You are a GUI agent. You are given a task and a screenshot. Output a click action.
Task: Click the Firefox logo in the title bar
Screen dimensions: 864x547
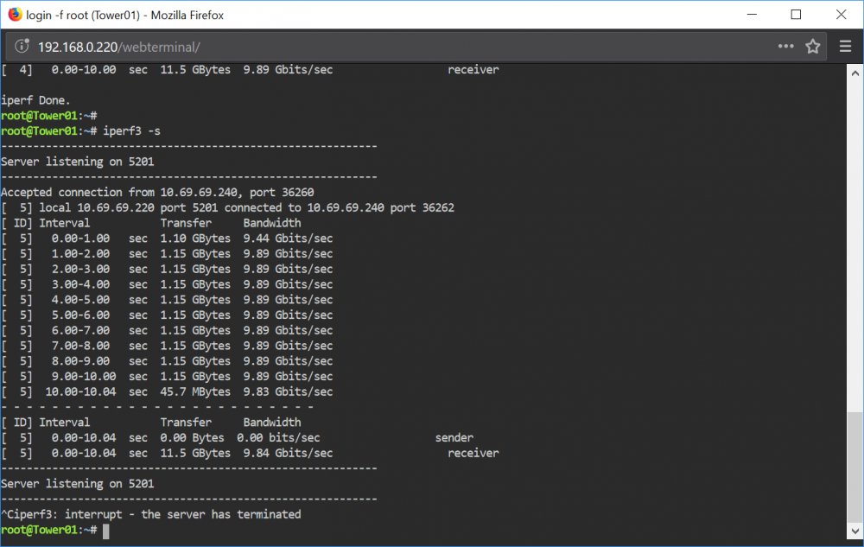(x=15, y=15)
